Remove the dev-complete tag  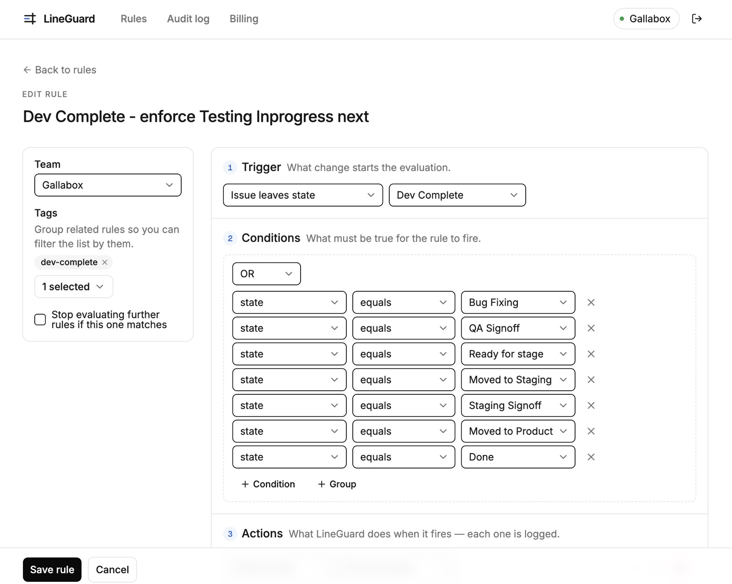pyautogui.click(x=105, y=262)
